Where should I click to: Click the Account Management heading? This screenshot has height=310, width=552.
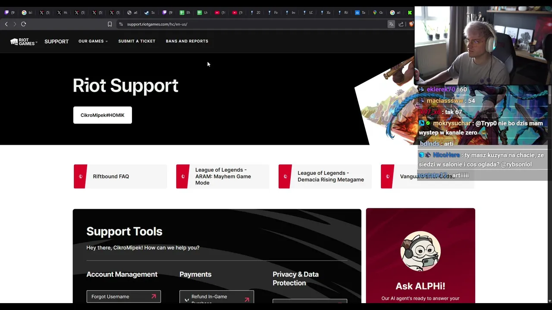(x=122, y=274)
